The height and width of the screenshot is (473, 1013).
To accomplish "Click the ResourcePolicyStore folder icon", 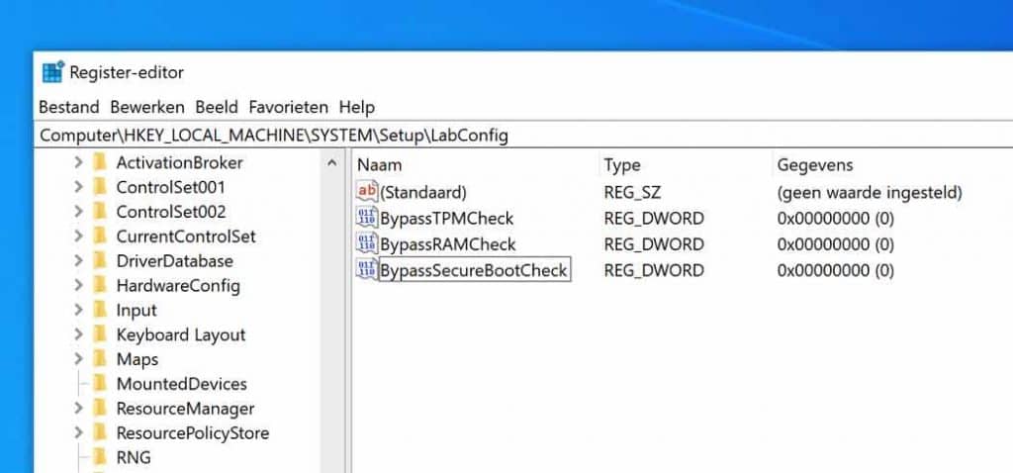I will (100, 432).
